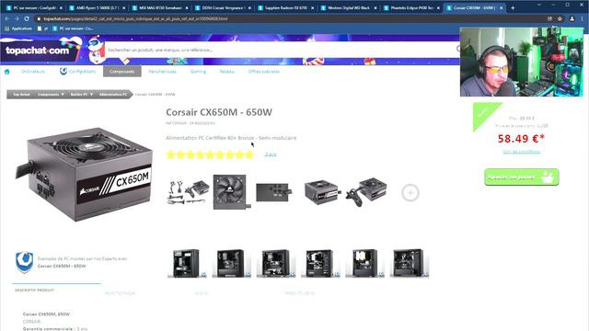Click the circled plus for more images
This screenshot has width=589, height=331.
(410, 192)
